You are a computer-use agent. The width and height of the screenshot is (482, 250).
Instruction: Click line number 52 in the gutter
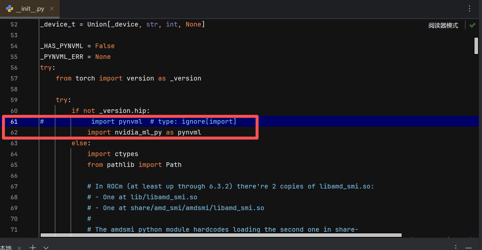tap(14, 24)
